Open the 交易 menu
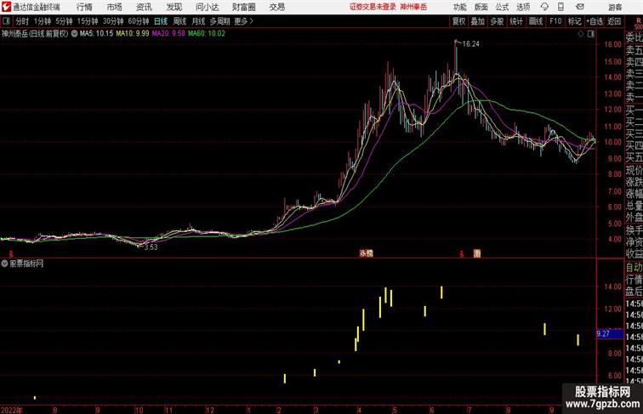The width and height of the screenshot is (643, 414). point(277,7)
